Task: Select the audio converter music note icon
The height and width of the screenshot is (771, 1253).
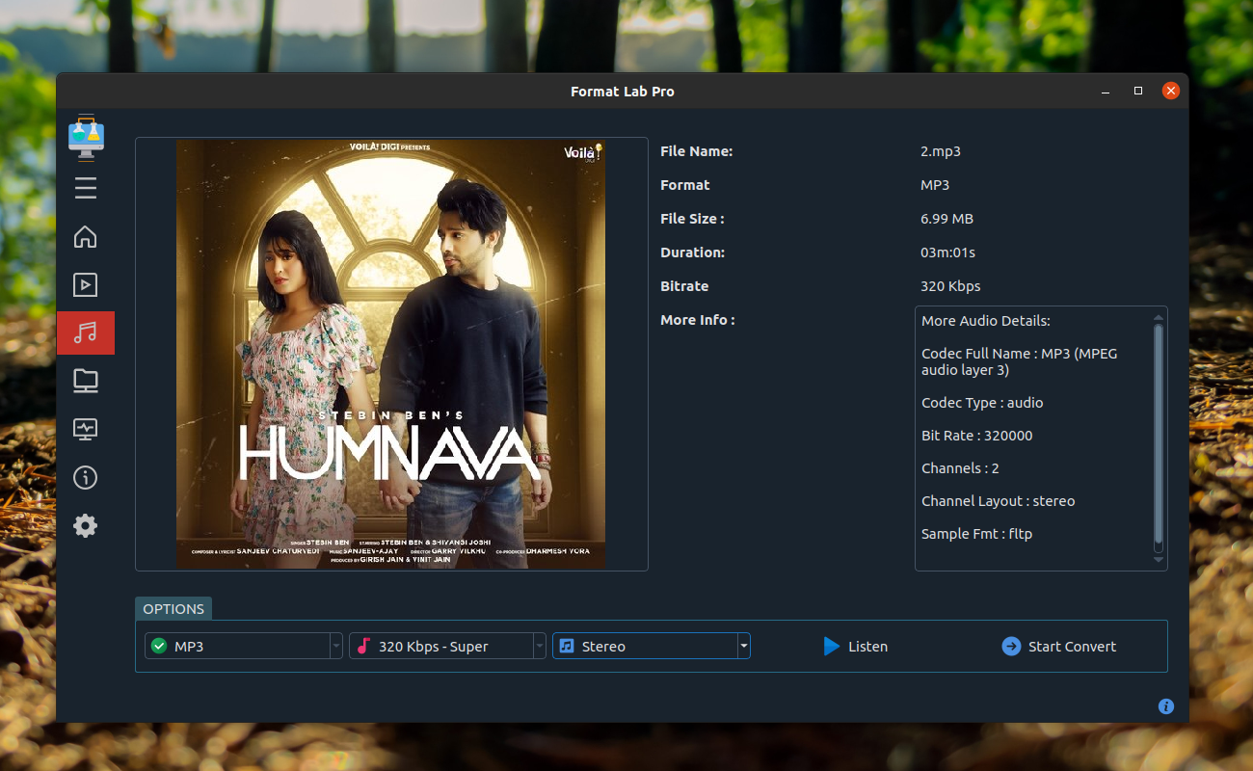Action: coord(85,332)
